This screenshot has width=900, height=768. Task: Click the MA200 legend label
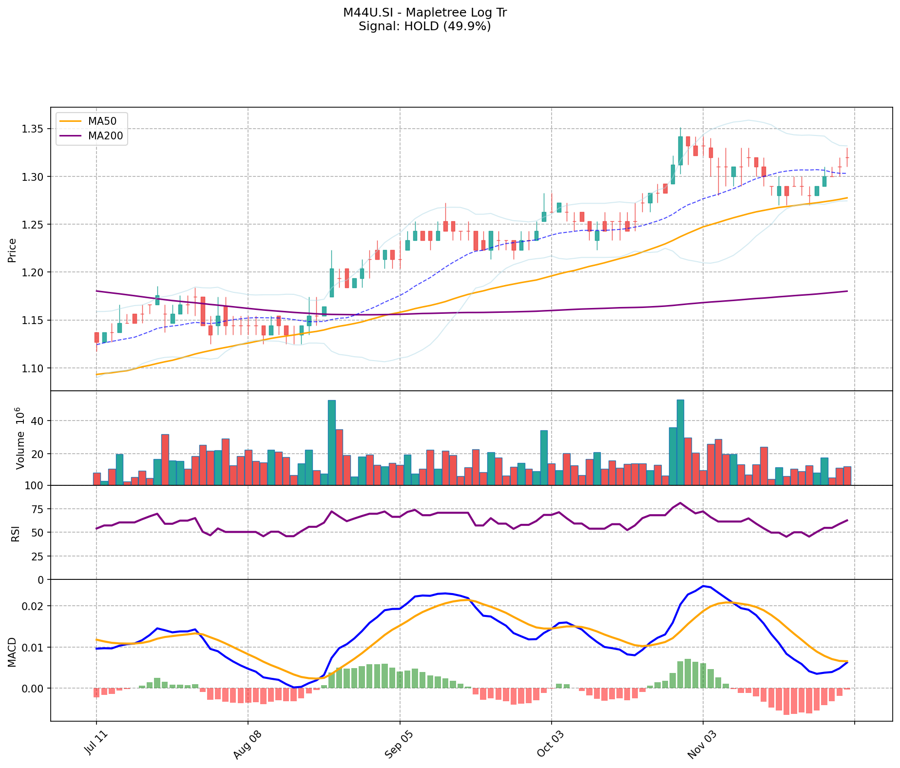105,136
